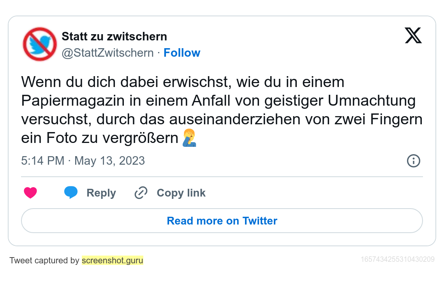This screenshot has width=444, height=282.
Task: Click the 'Reply' text label
Action: coord(101,193)
